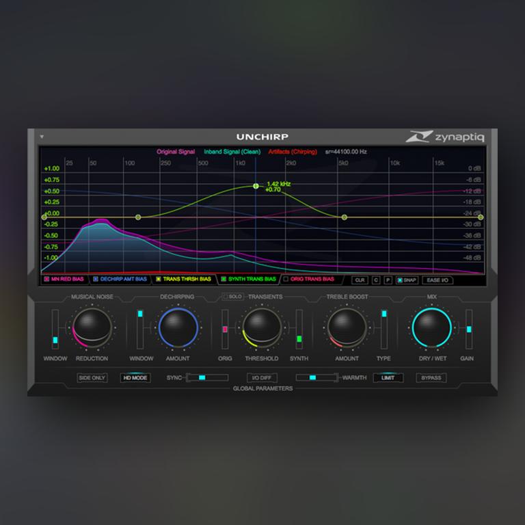Open the preset menu triangle at top-left
Viewport: 525px width, 525px height.
click(x=42, y=137)
